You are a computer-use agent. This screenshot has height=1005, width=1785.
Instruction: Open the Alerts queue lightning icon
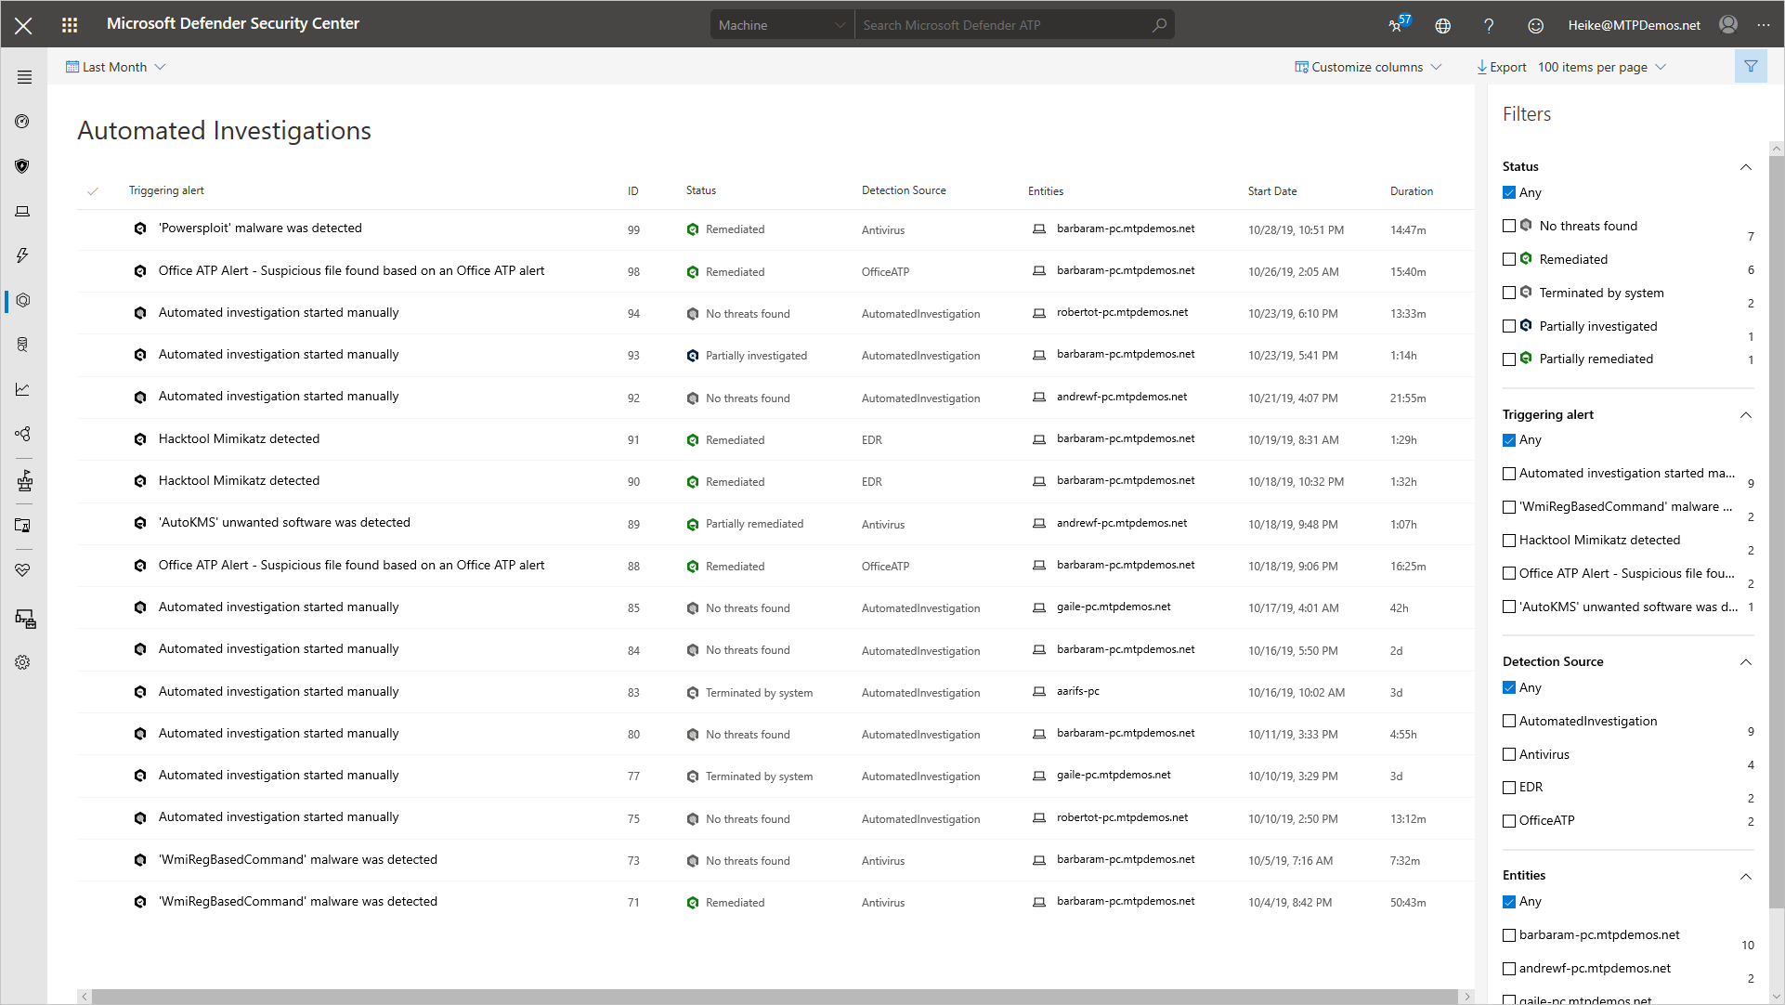click(x=23, y=255)
